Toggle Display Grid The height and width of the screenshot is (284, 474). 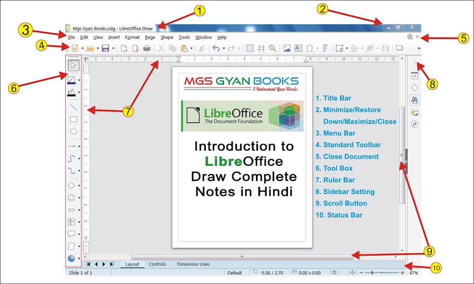(x=250, y=48)
